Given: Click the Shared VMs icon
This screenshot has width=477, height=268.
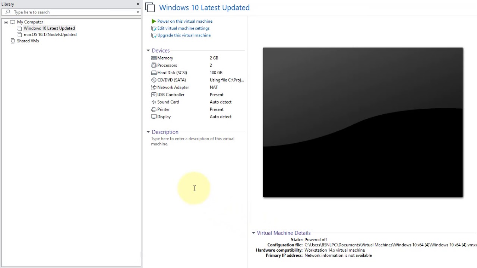Looking at the screenshot, I should (13, 41).
